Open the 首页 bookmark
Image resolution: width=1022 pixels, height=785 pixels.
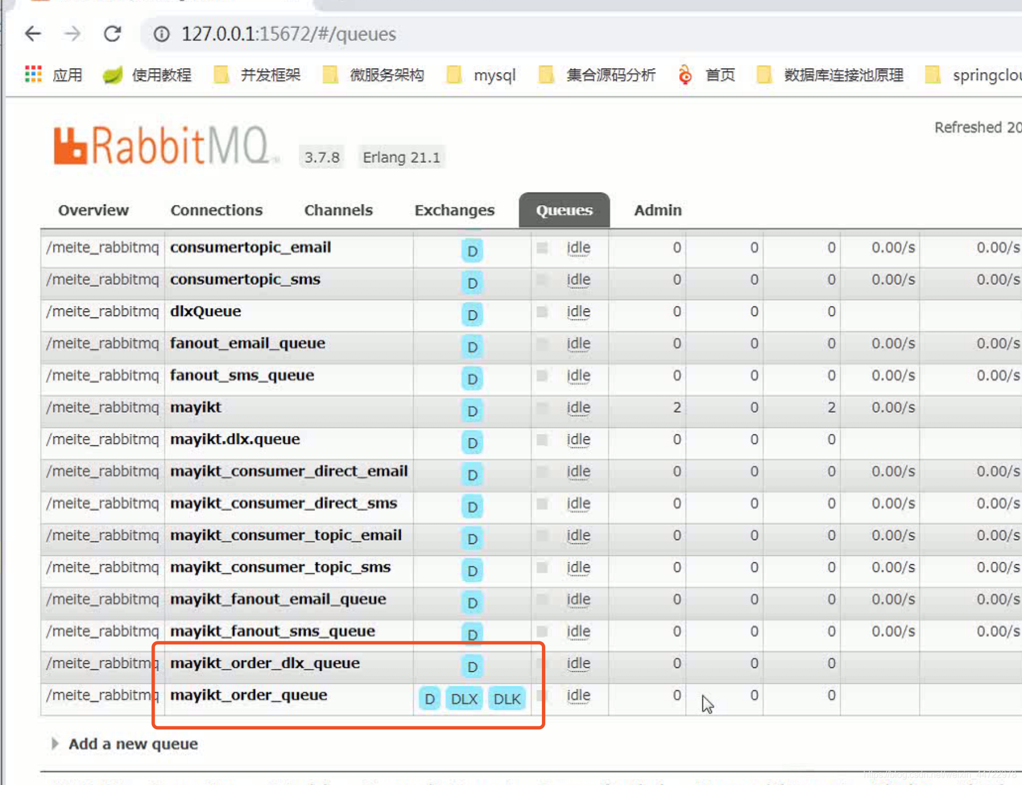707,75
